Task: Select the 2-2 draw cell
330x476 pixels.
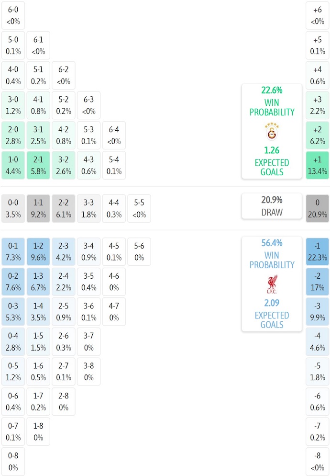Action: coord(64,208)
